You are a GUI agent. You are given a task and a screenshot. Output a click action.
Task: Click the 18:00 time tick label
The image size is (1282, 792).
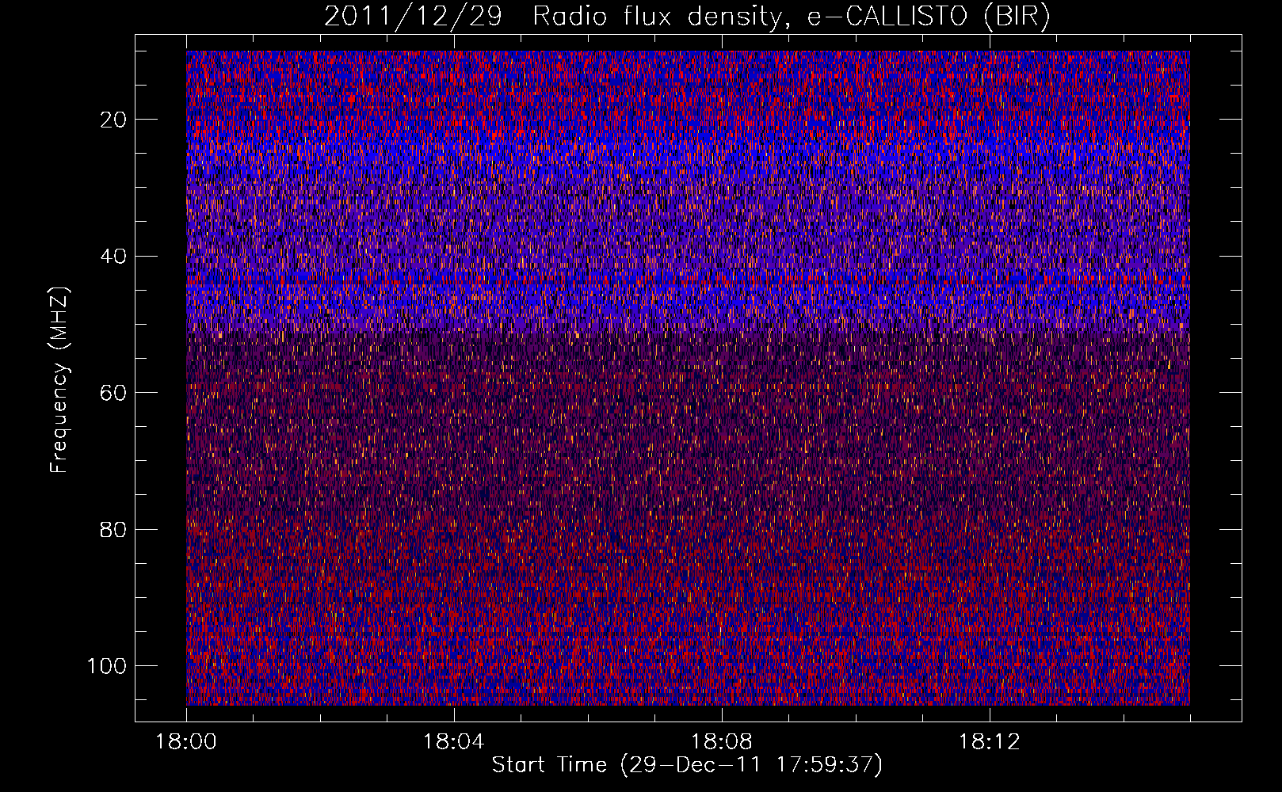point(186,742)
